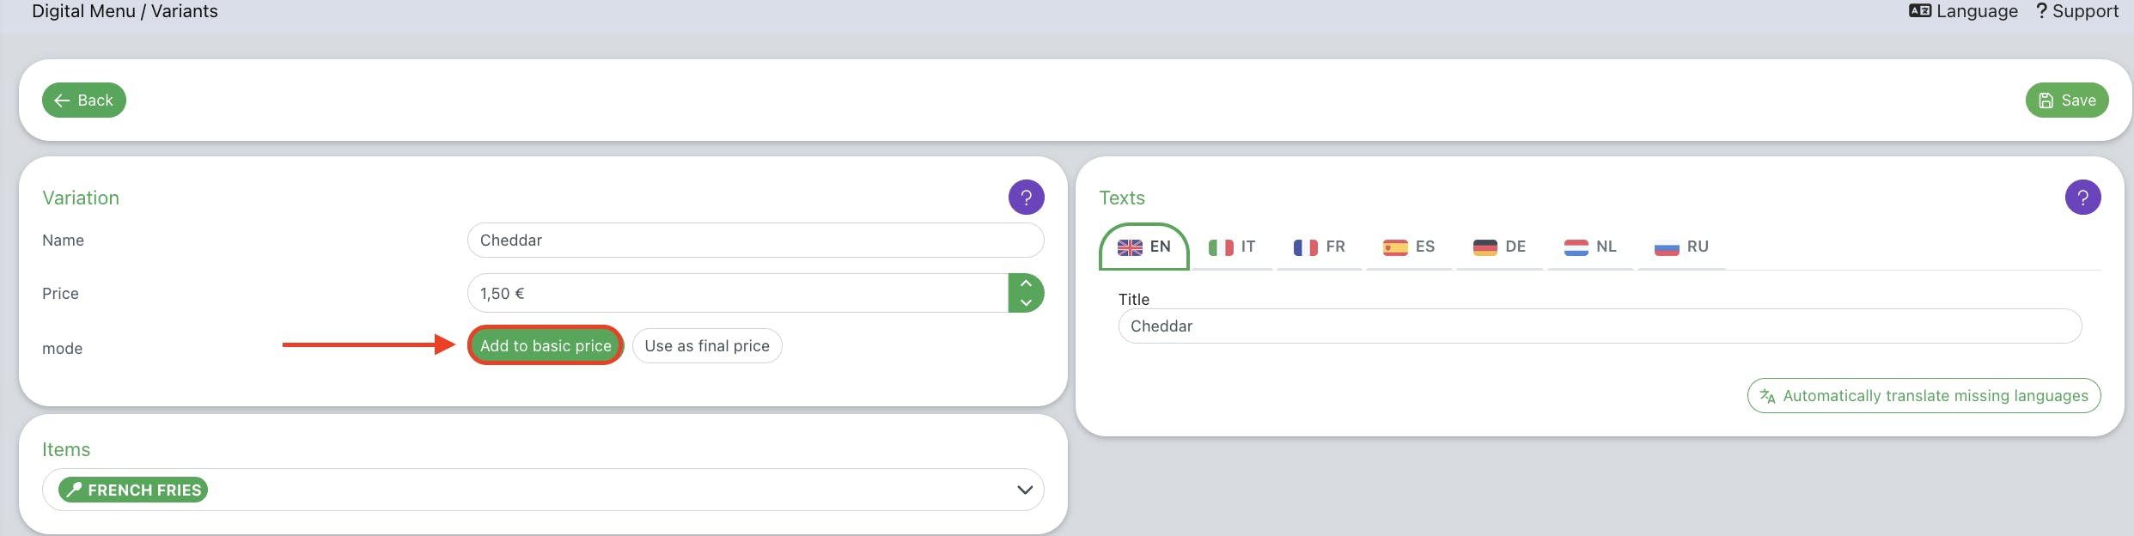Click the Language icon in header

(1919, 11)
